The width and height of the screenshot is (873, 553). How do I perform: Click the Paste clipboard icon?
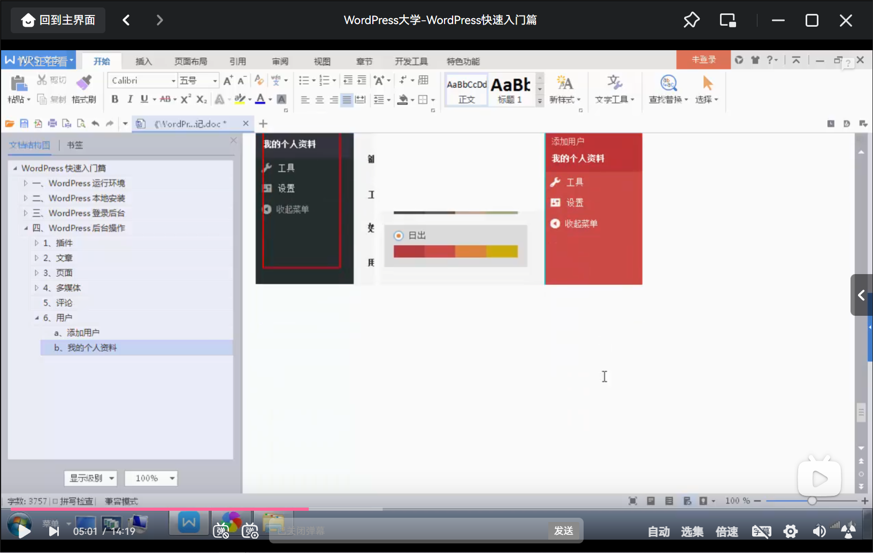pos(18,83)
